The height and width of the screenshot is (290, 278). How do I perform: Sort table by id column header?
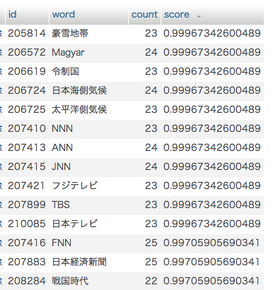13,15
